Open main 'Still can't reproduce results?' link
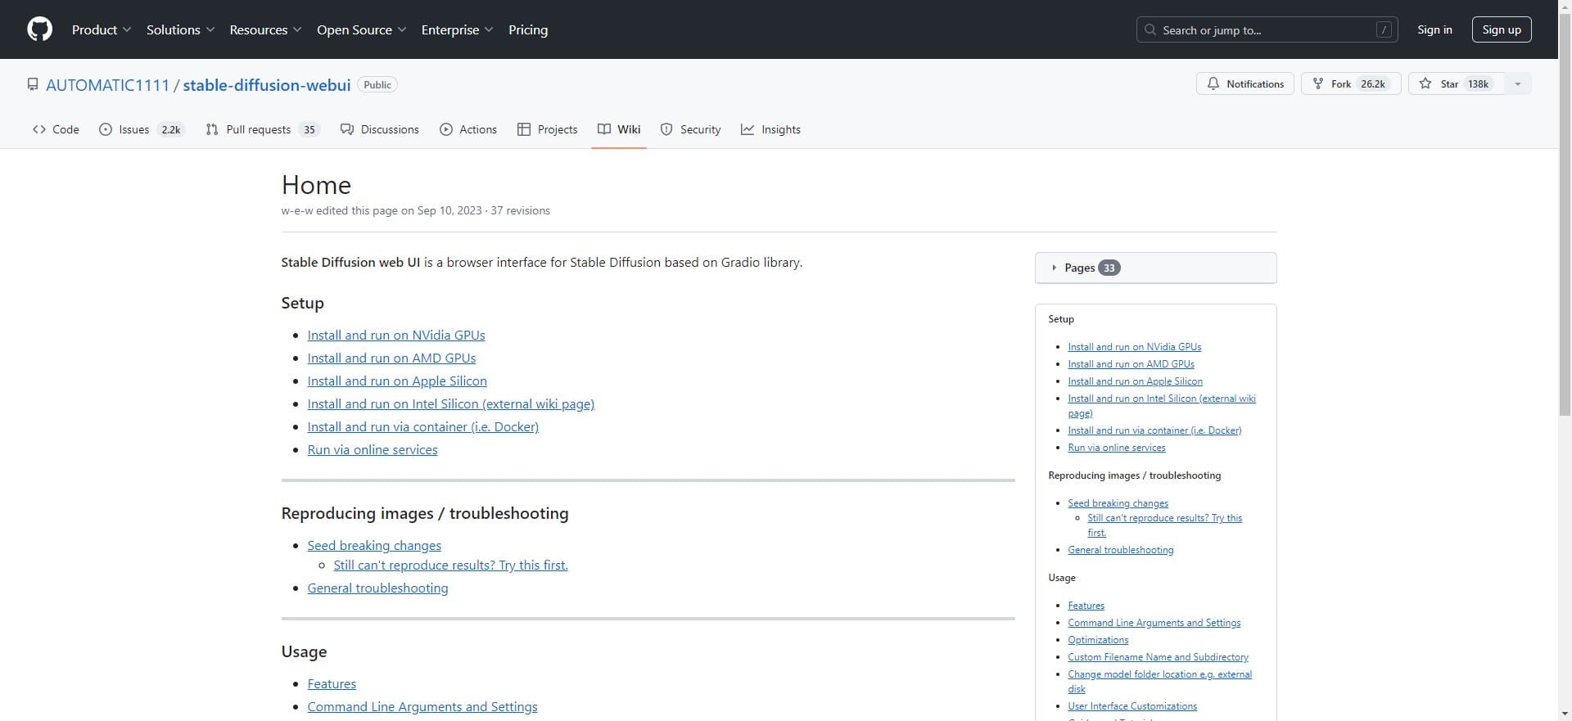The width and height of the screenshot is (1572, 721). (450, 565)
